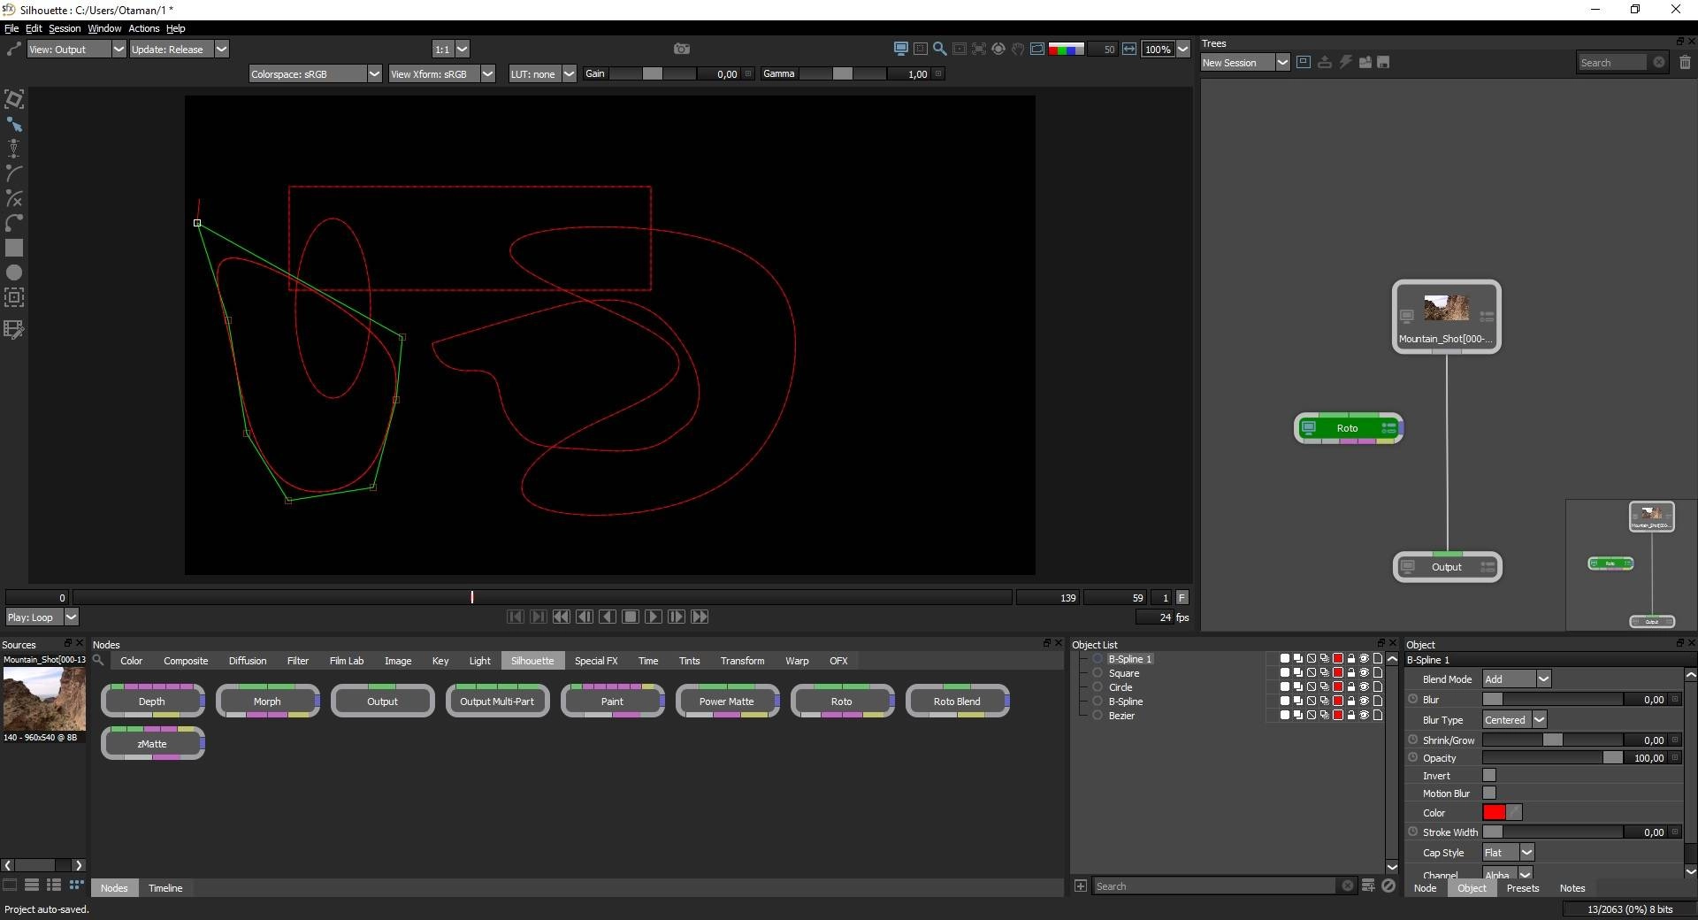The image size is (1698, 920).
Task: Toggle the lock for Circle object
Action: tap(1351, 687)
